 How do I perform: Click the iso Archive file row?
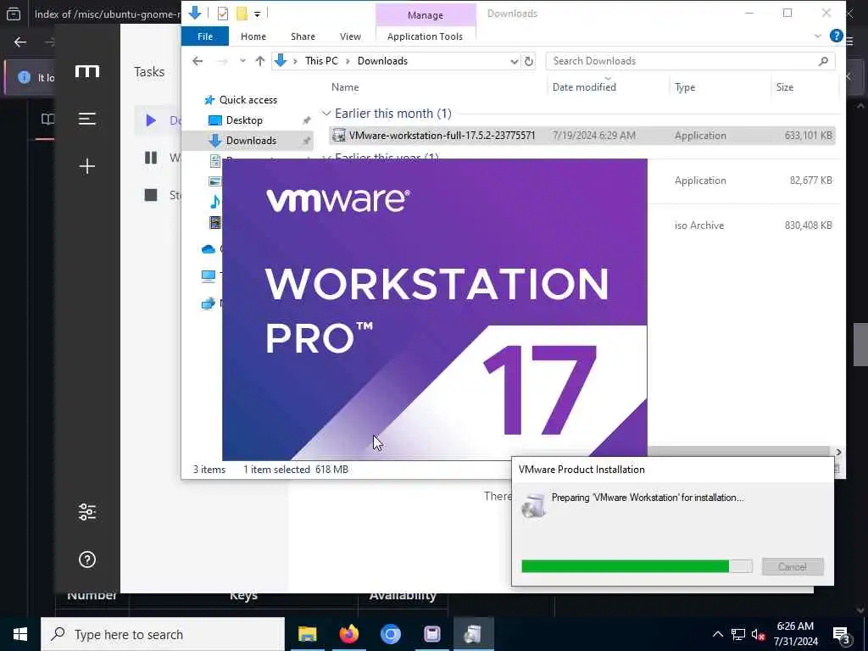[x=742, y=225]
